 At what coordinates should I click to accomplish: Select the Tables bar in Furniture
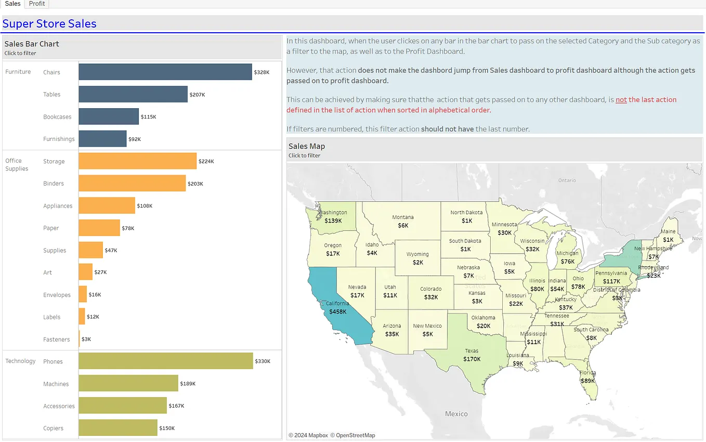coord(133,94)
